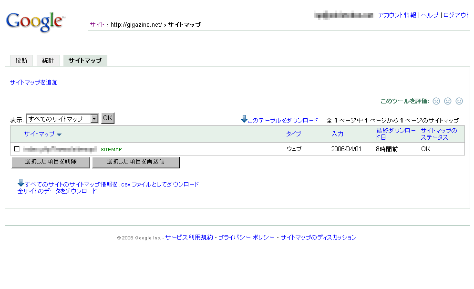The width and height of the screenshot is (474, 289).
Task: Click the sad face rating icon
Action: point(436,101)
